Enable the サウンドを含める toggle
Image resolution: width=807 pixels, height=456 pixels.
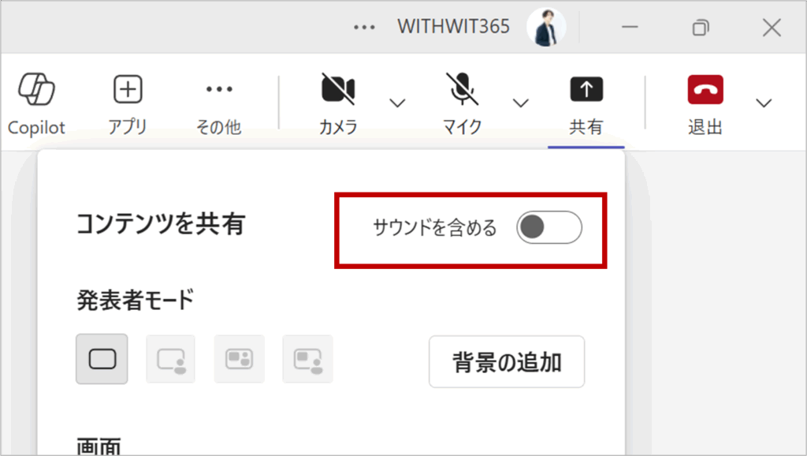(549, 227)
